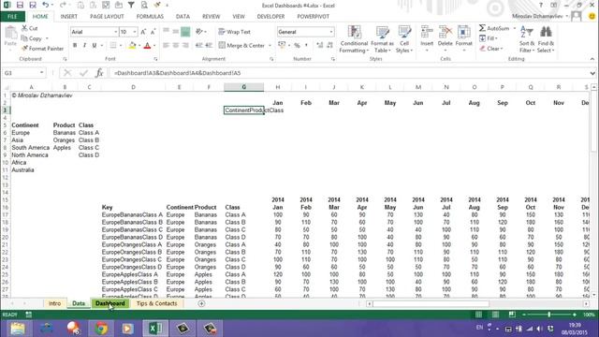Select column G header

(243, 87)
